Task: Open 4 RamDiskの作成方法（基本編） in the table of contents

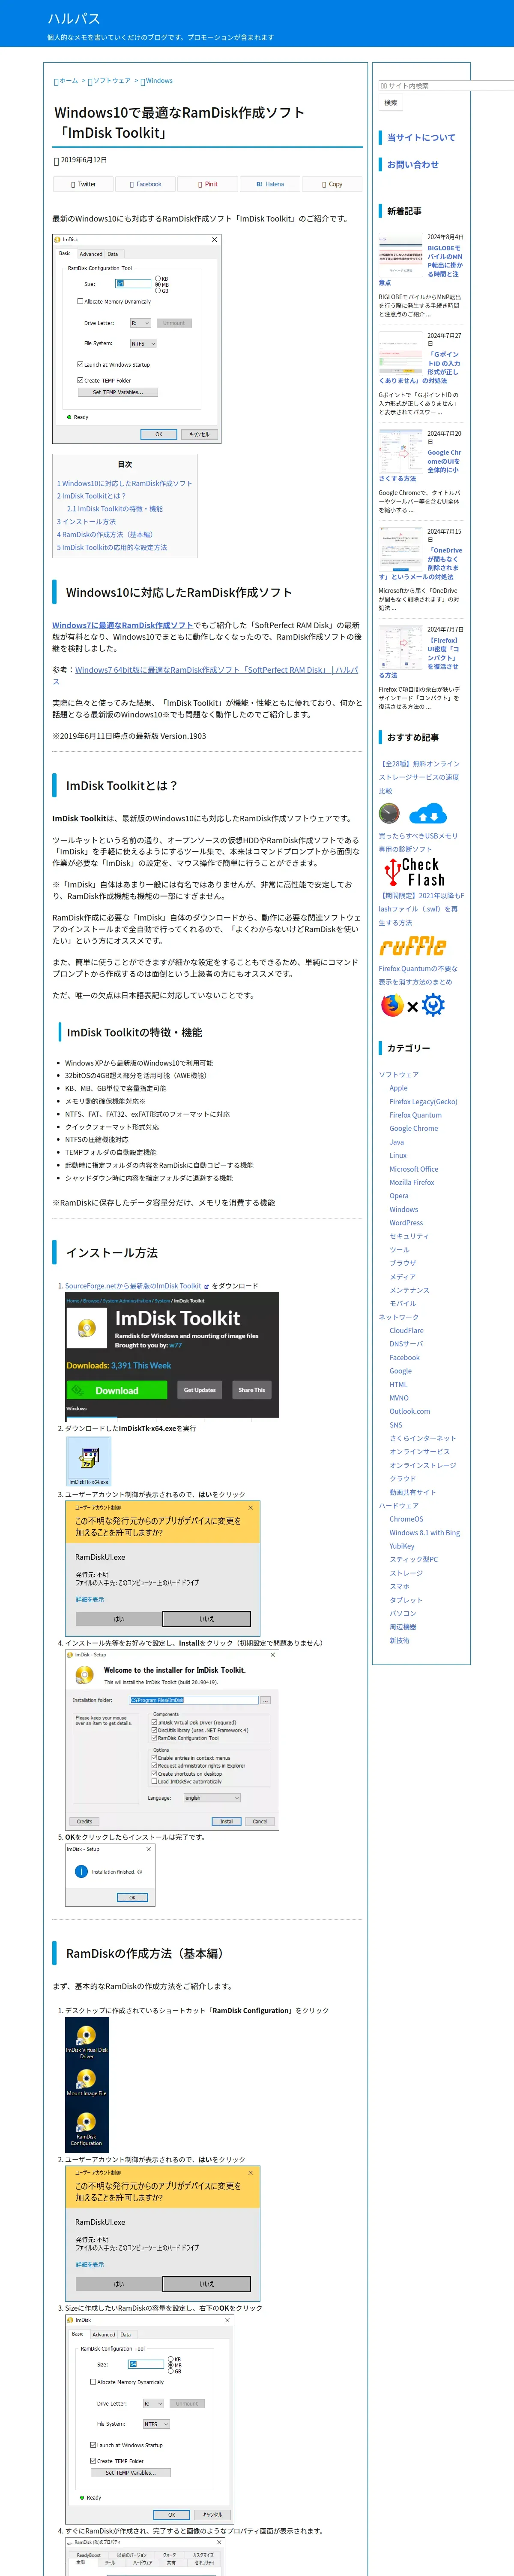Action: pyautogui.click(x=105, y=535)
